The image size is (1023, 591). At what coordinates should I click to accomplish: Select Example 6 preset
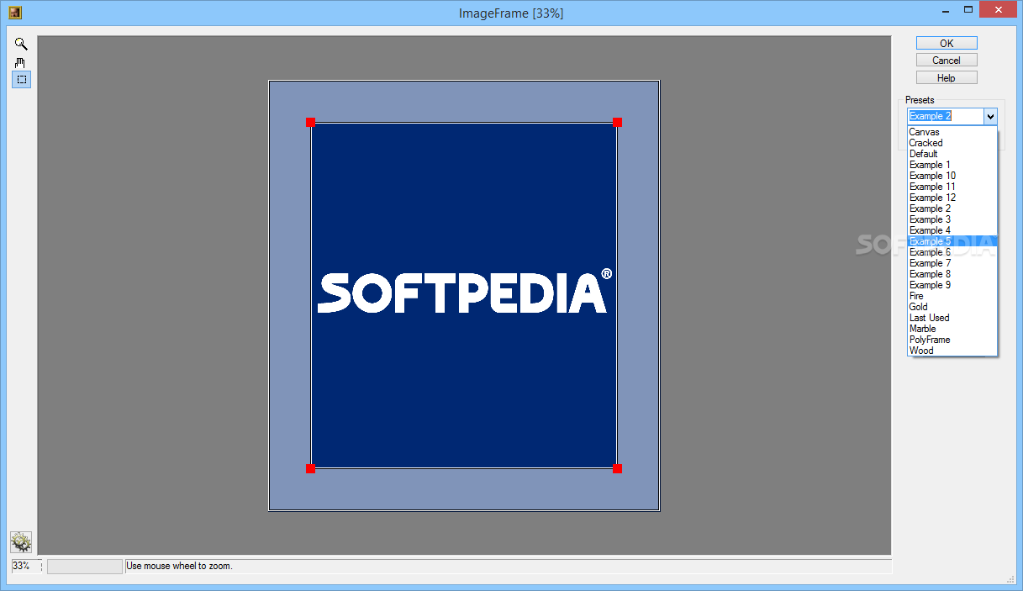click(x=952, y=252)
